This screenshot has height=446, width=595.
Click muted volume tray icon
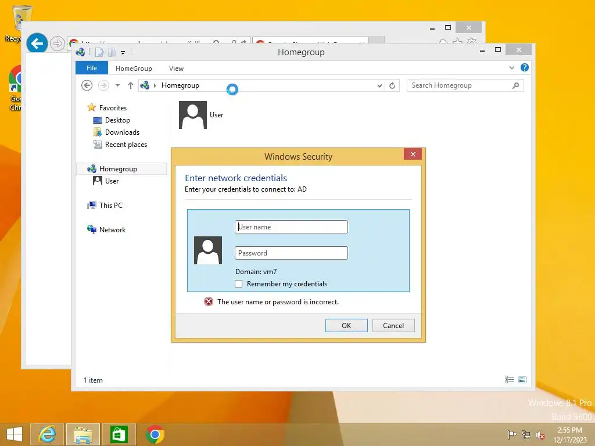point(540,434)
